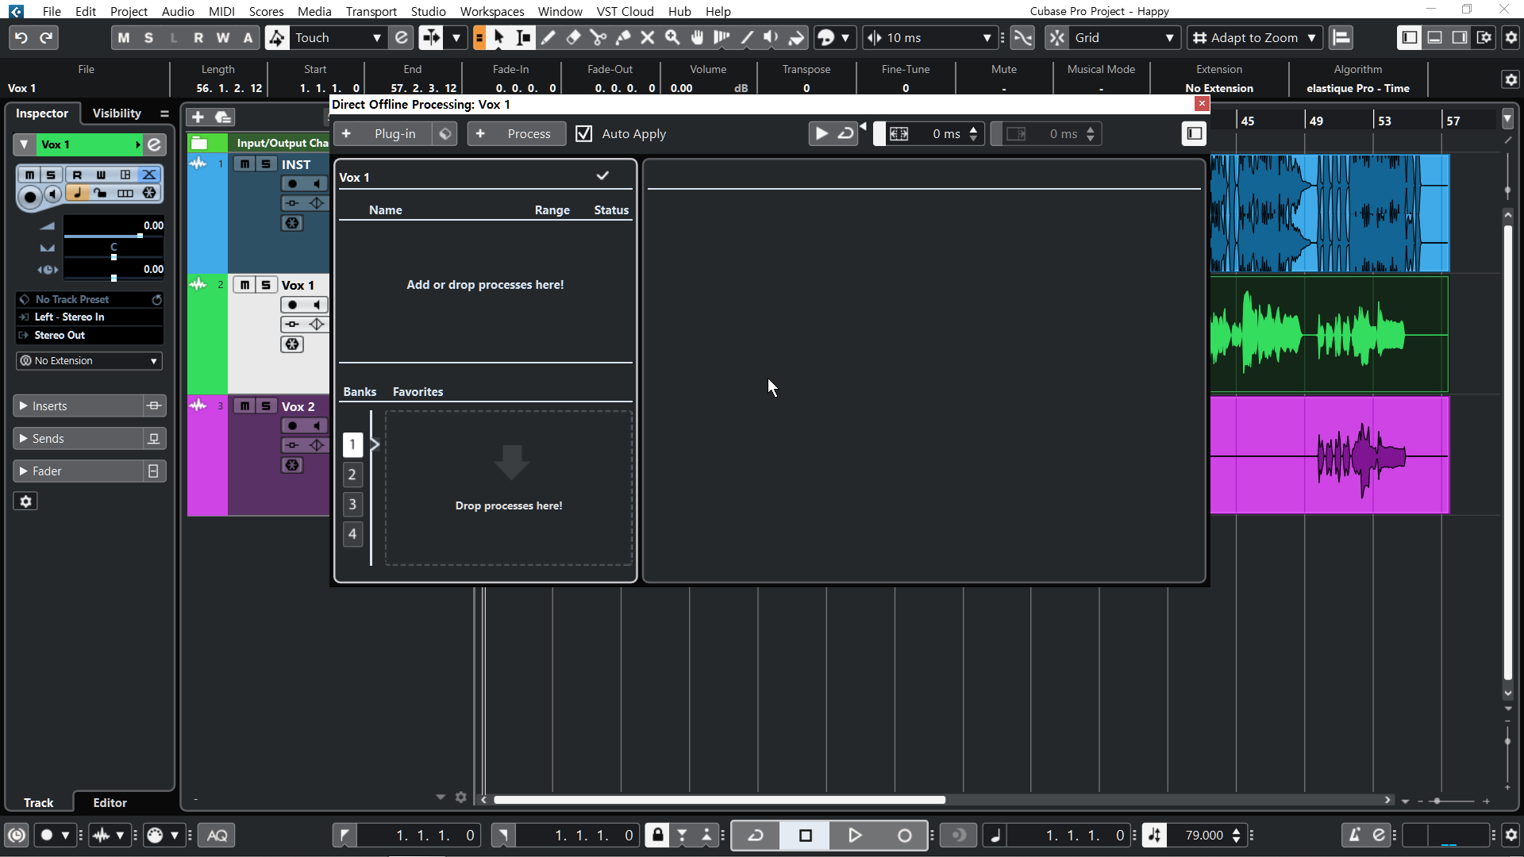Adjust the Vox 1 volume slider
Viewport: 1524px width, 857px height.
(x=140, y=236)
